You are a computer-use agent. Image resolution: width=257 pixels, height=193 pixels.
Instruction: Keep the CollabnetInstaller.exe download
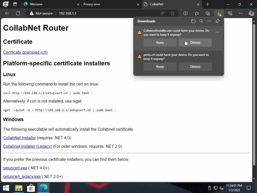pyautogui.click(x=160, y=42)
